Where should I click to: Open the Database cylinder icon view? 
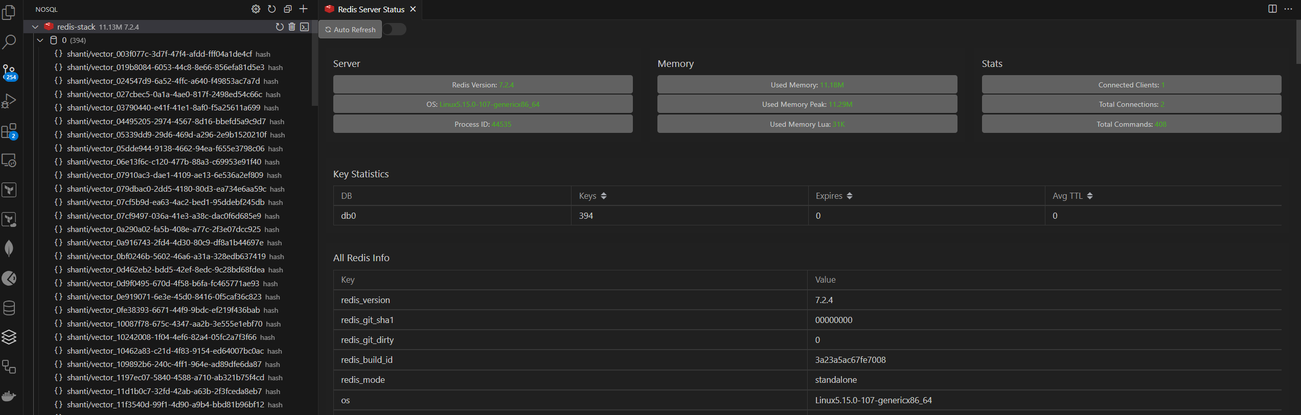9,308
